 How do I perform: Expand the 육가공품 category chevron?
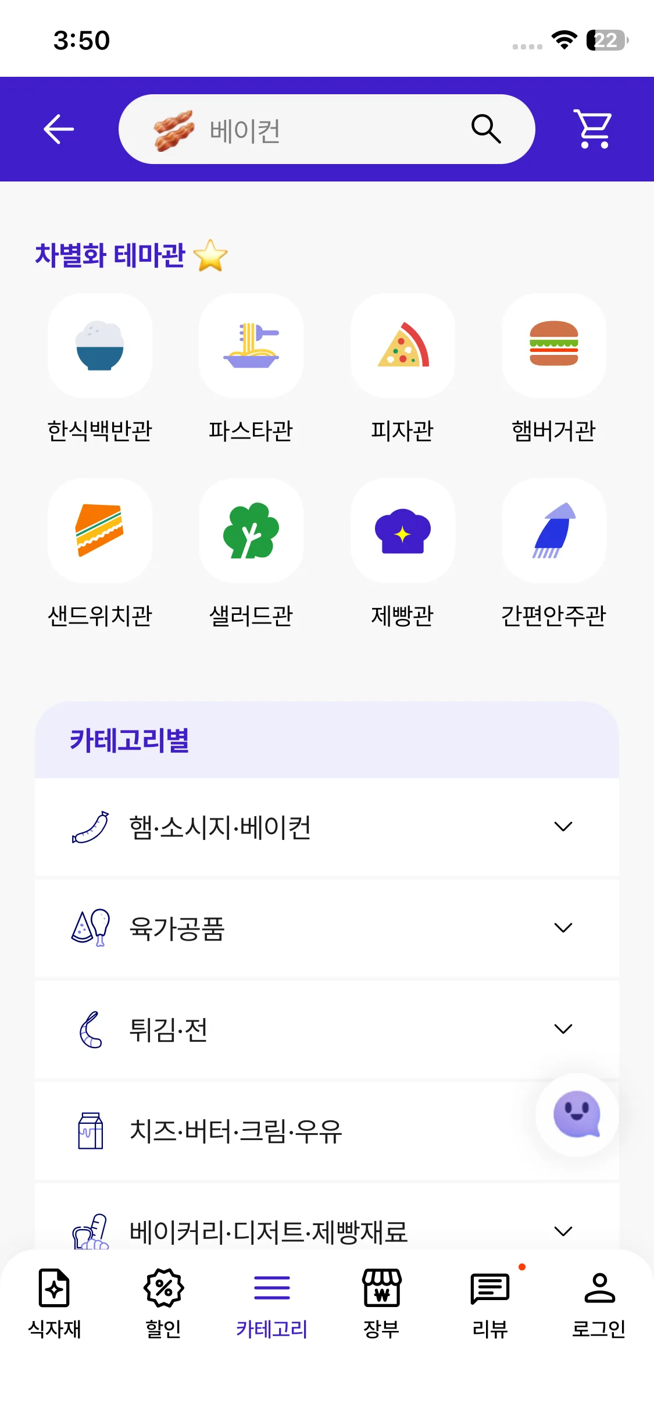coord(563,928)
